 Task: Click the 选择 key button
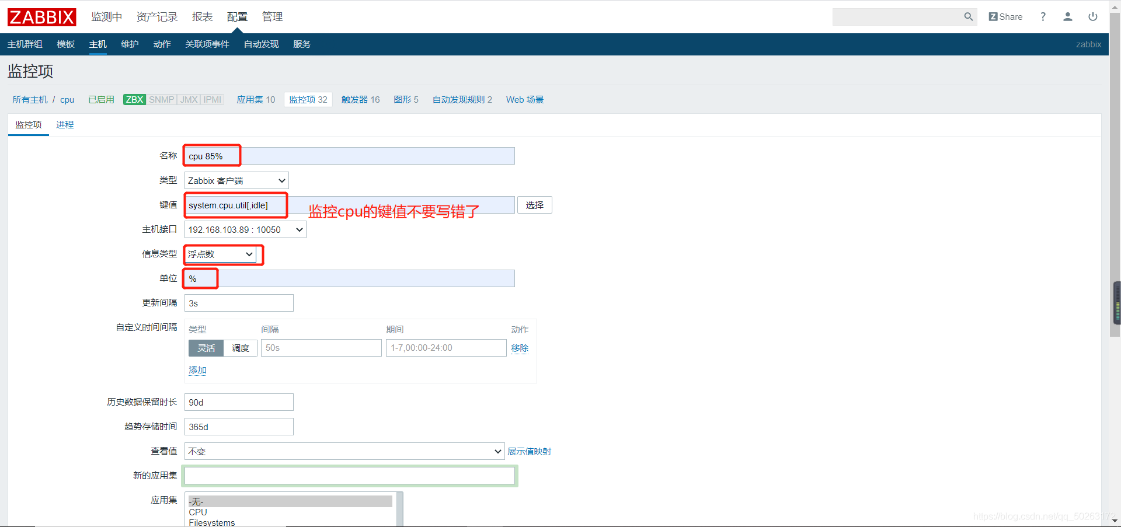(x=534, y=205)
